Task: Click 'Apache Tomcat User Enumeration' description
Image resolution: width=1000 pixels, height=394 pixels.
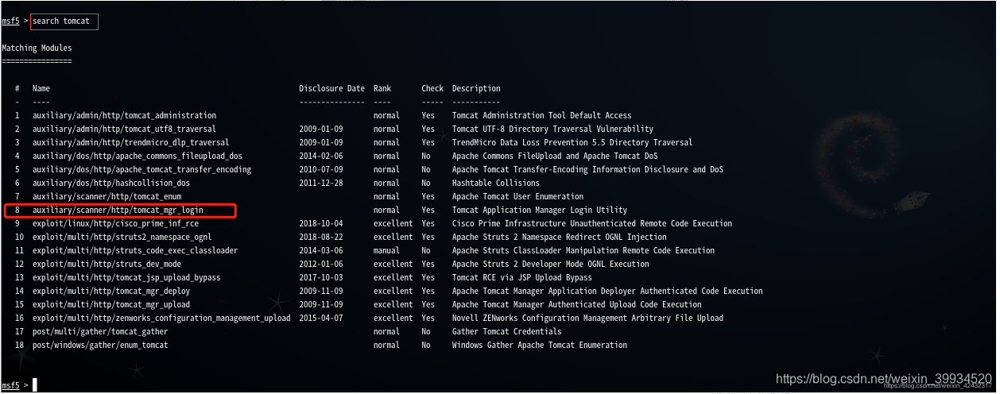Action: (x=518, y=196)
